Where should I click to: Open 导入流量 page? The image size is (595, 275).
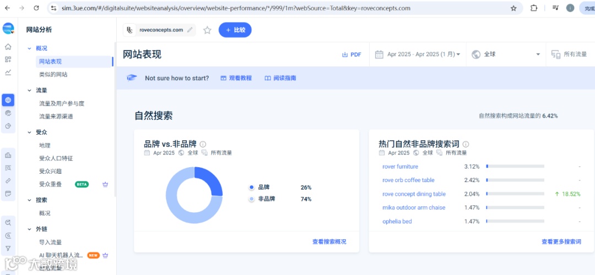click(51, 243)
